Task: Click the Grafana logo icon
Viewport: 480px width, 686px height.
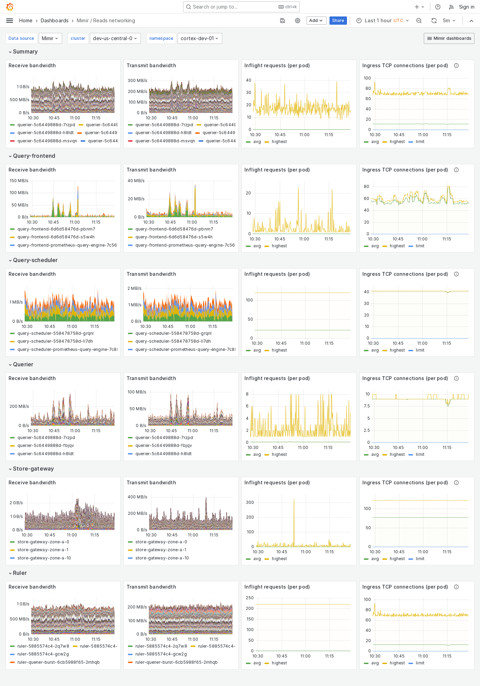Action: pyautogui.click(x=10, y=7)
